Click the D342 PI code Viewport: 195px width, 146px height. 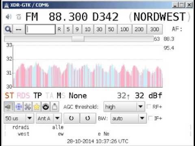(105, 17)
